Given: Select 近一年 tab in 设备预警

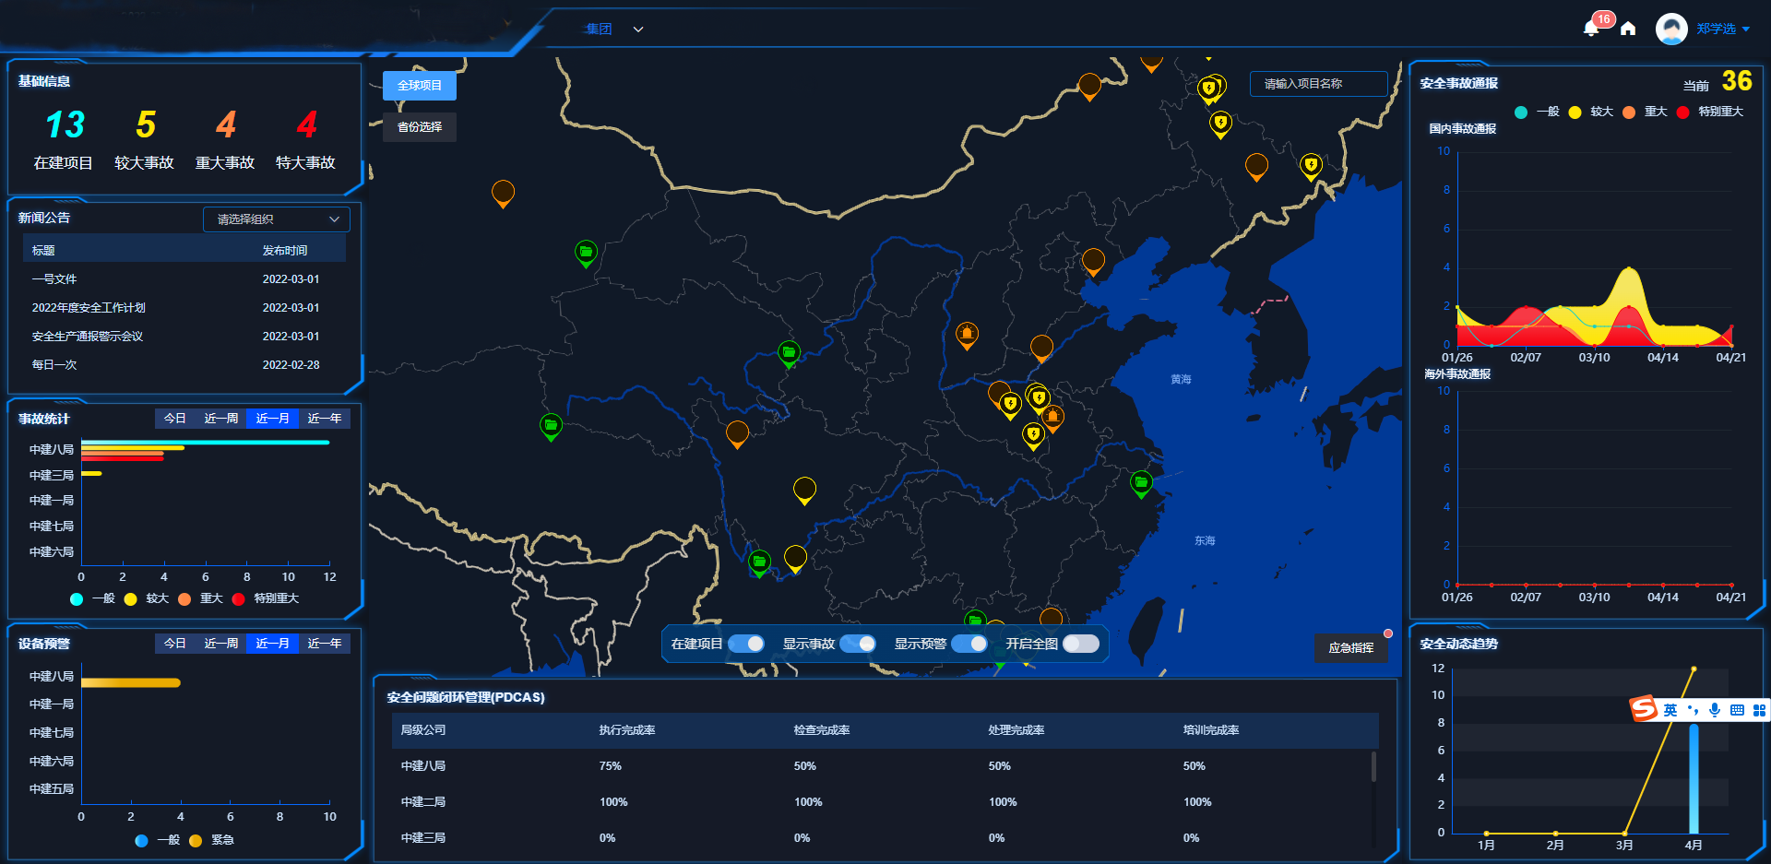Looking at the screenshot, I should point(324,644).
